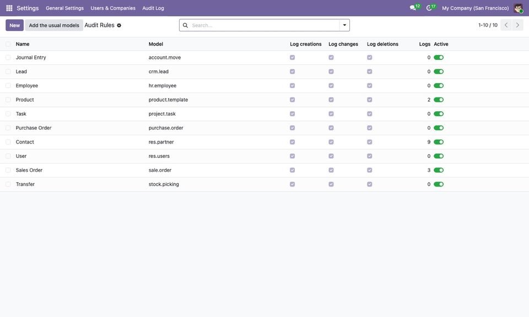Open the Users & Companies menu
Image resolution: width=529 pixels, height=317 pixels.
tap(113, 8)
